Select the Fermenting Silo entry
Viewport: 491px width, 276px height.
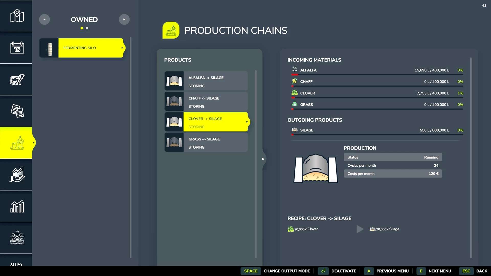click(x=82, y=48)
